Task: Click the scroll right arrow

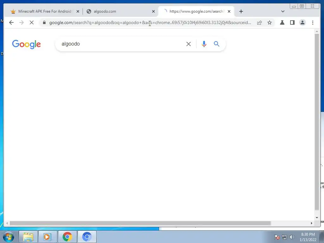Action: click(x=312, y=223)
